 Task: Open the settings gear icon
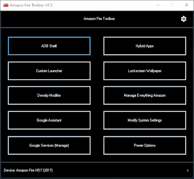coord(184,19)
